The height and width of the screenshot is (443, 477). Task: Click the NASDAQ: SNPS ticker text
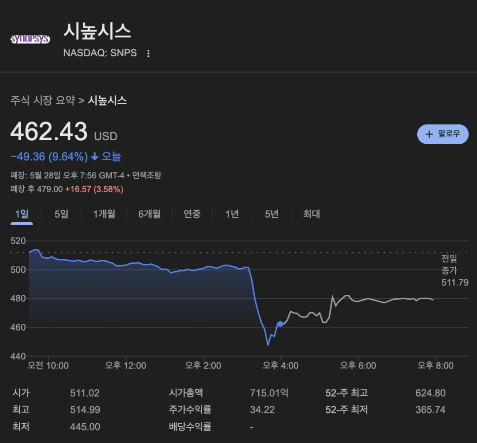pyautogui.click(x=100, y=53)
